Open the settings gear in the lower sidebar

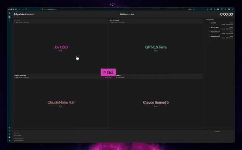tap(9, 141)
